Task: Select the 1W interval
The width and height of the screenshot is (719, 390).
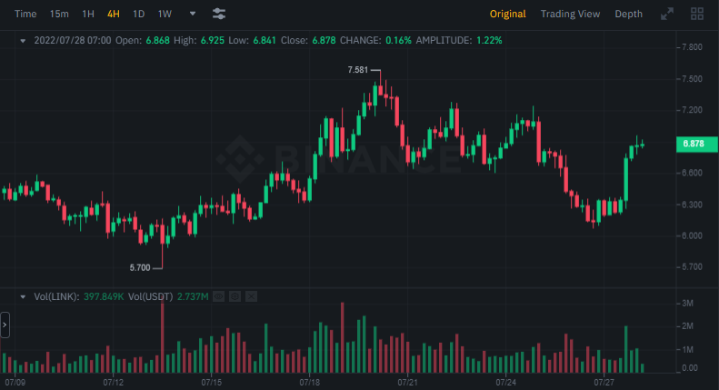Action: coord(165,14)
